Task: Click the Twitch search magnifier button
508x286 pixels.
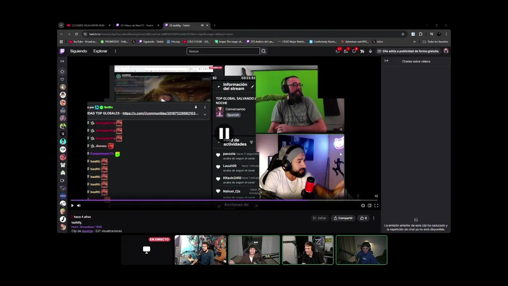Action: (x=264, y=51)
